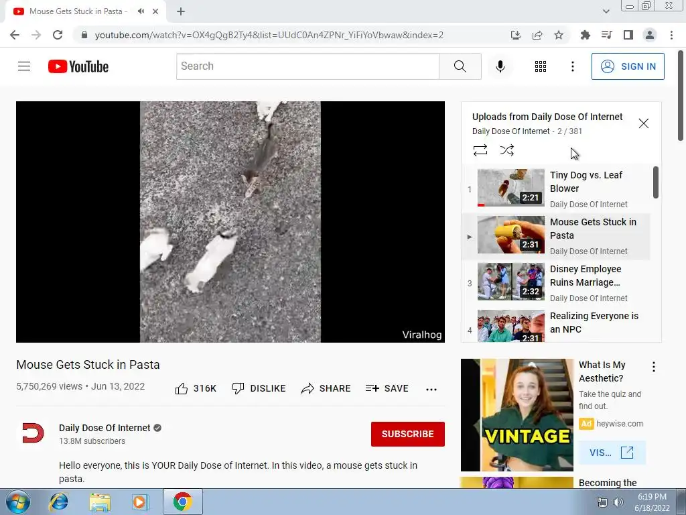Open Chrome extensions puzzle icon

(585, 35)
